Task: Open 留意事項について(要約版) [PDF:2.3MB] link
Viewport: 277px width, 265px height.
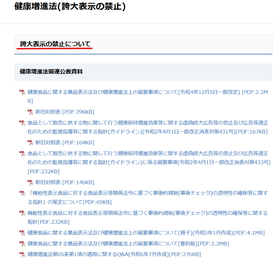Action: pos(128,244)
